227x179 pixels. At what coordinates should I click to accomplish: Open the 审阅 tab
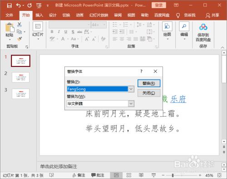click(118, 15)
